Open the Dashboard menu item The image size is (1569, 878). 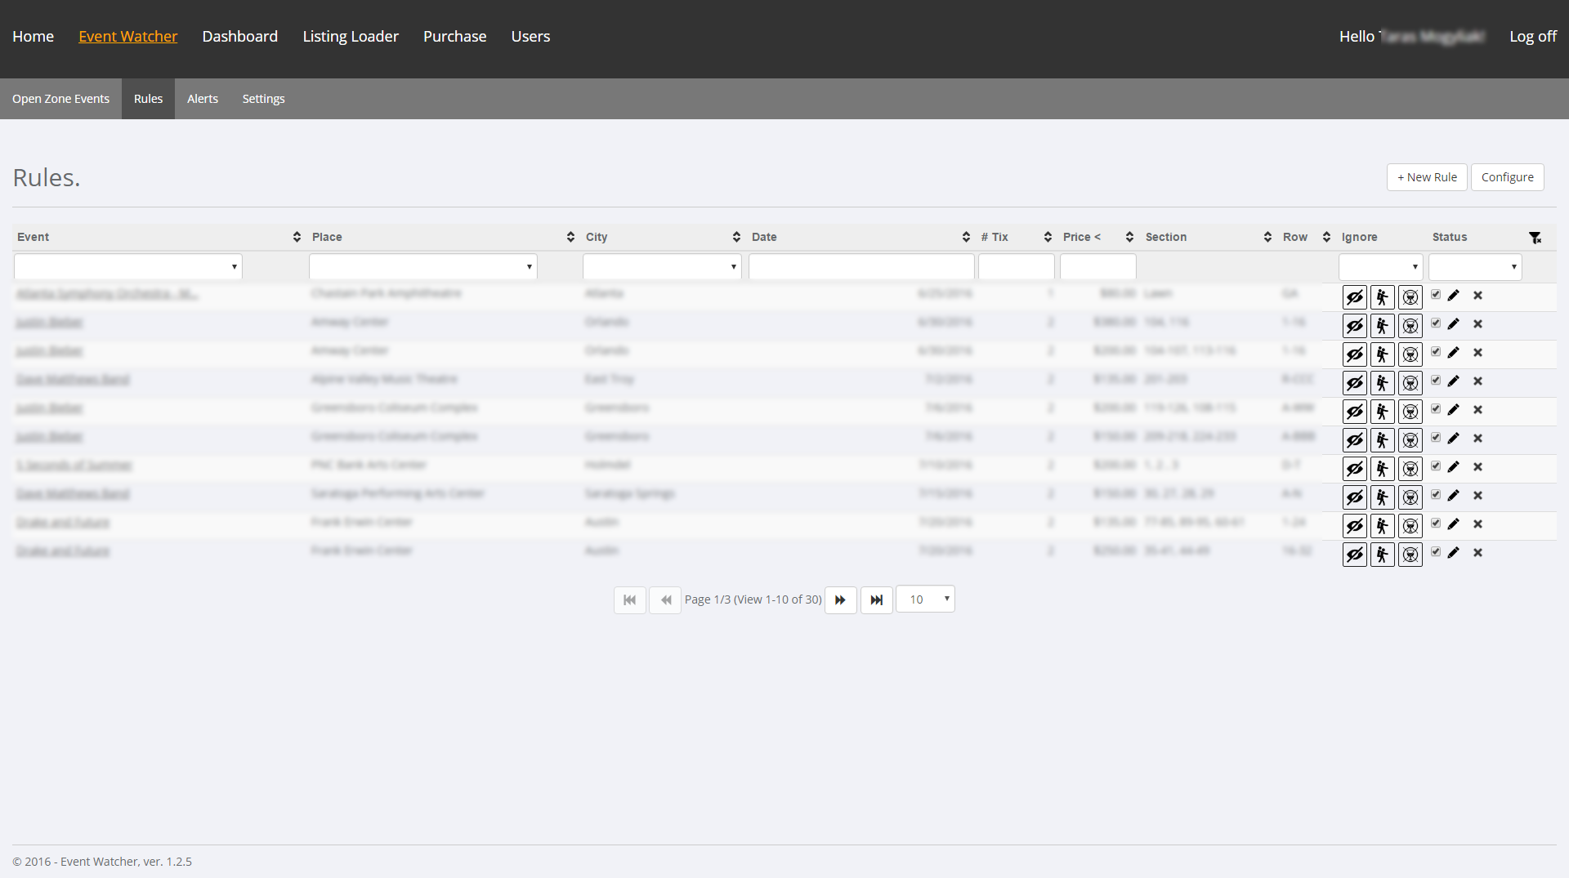239,36
